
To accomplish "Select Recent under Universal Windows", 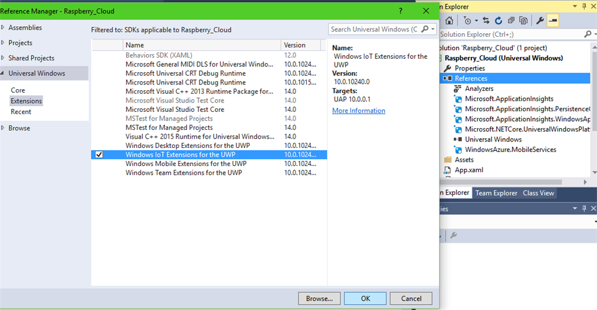I will click(x=21, y=112).
